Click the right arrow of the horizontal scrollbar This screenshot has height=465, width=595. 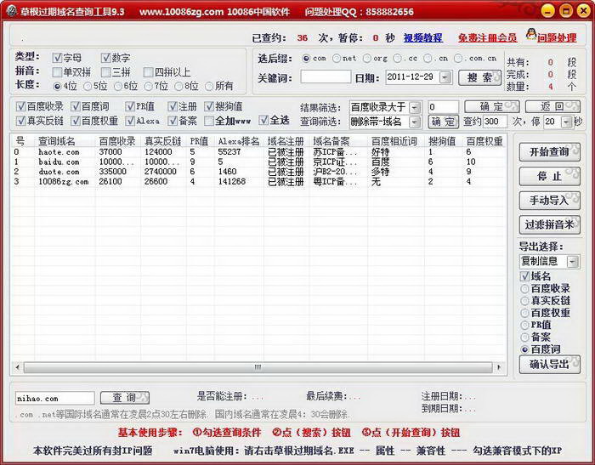coord(500,367)
